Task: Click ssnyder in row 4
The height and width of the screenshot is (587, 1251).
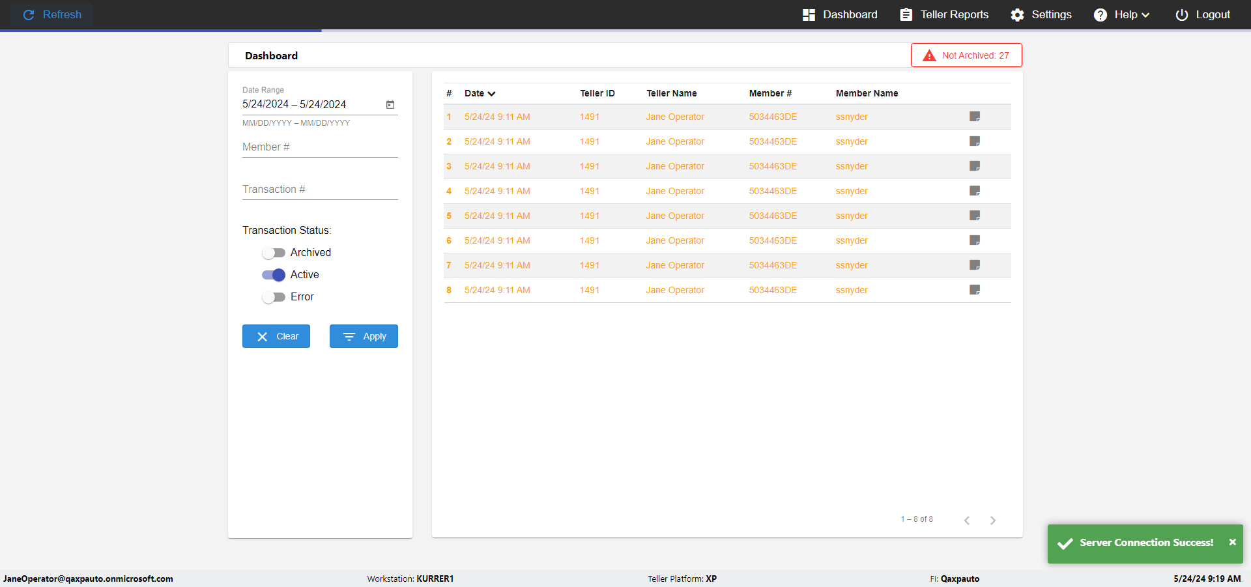Action: [852, 191]
